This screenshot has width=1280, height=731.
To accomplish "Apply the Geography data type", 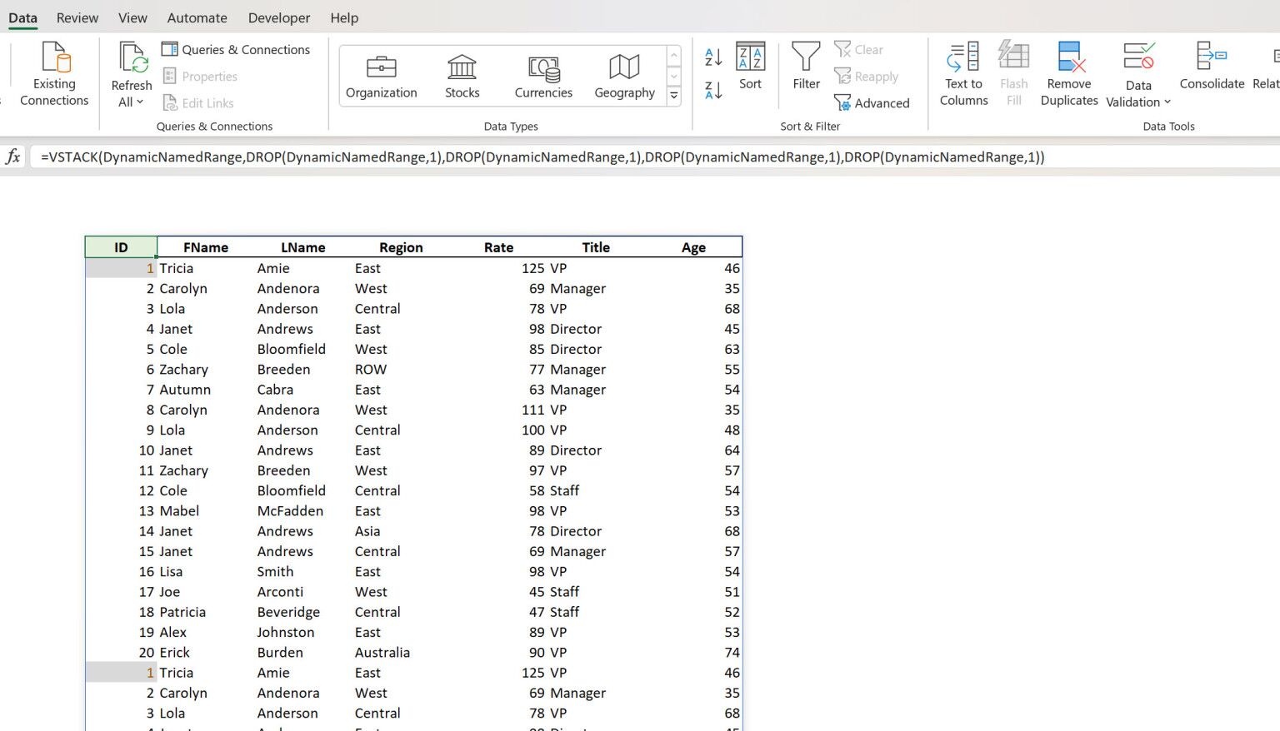I will point(624,75).
